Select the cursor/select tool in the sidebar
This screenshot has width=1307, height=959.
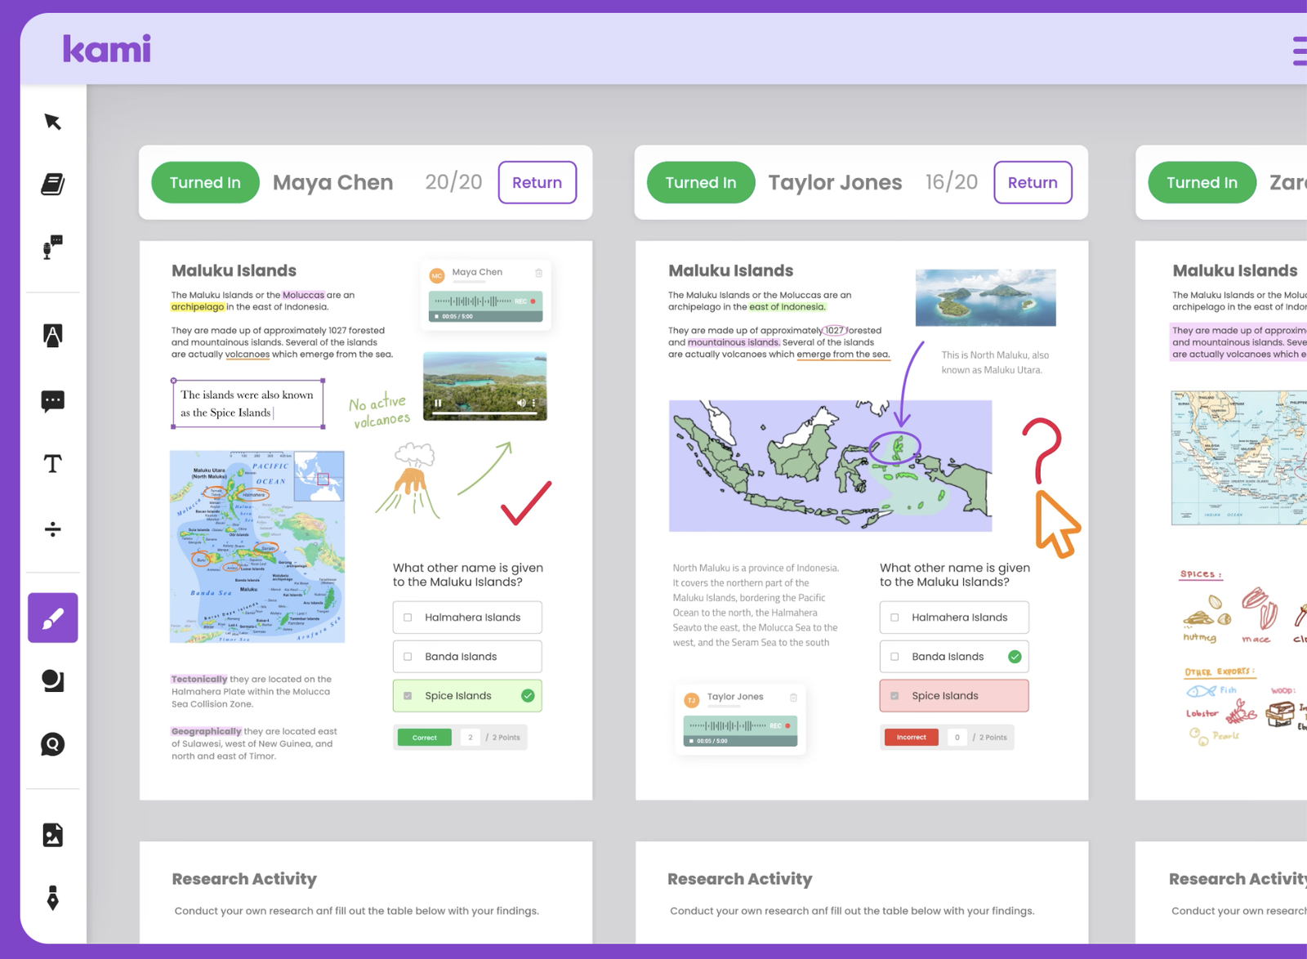click(52, 121)
